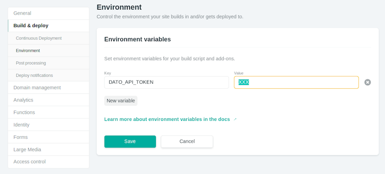Open Post processing subsection

click(x=48, y=63)
